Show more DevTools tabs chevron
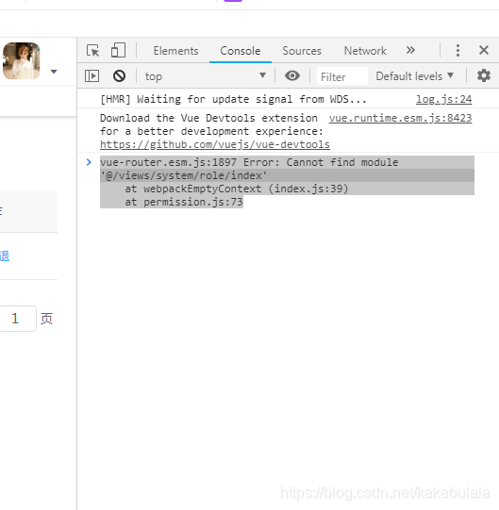 [410, 50]
